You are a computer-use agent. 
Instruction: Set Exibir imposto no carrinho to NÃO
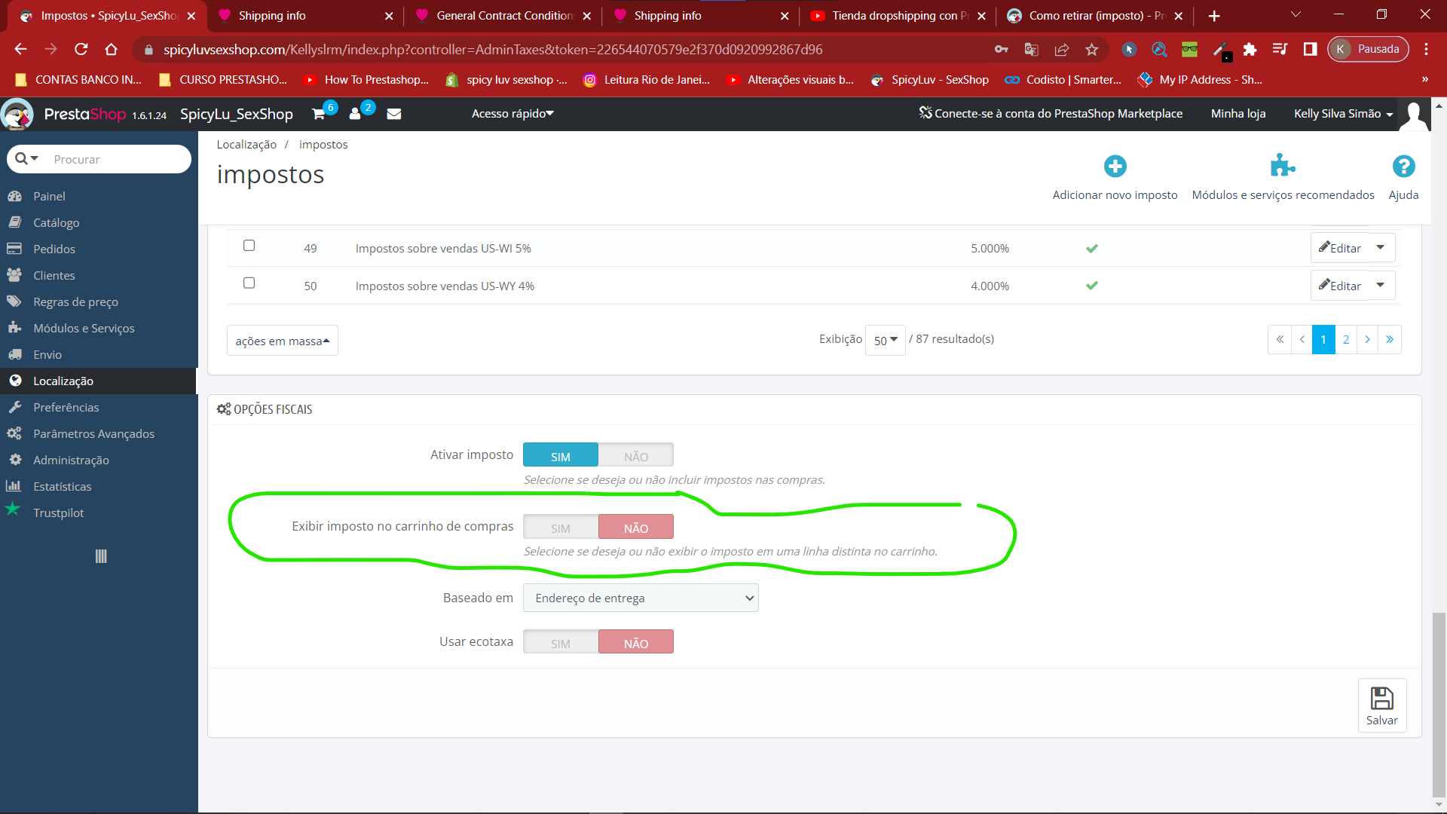pos(635,527)
